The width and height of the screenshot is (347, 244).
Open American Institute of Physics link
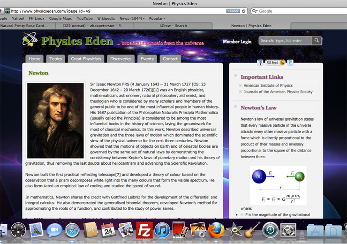pos(268,85)
